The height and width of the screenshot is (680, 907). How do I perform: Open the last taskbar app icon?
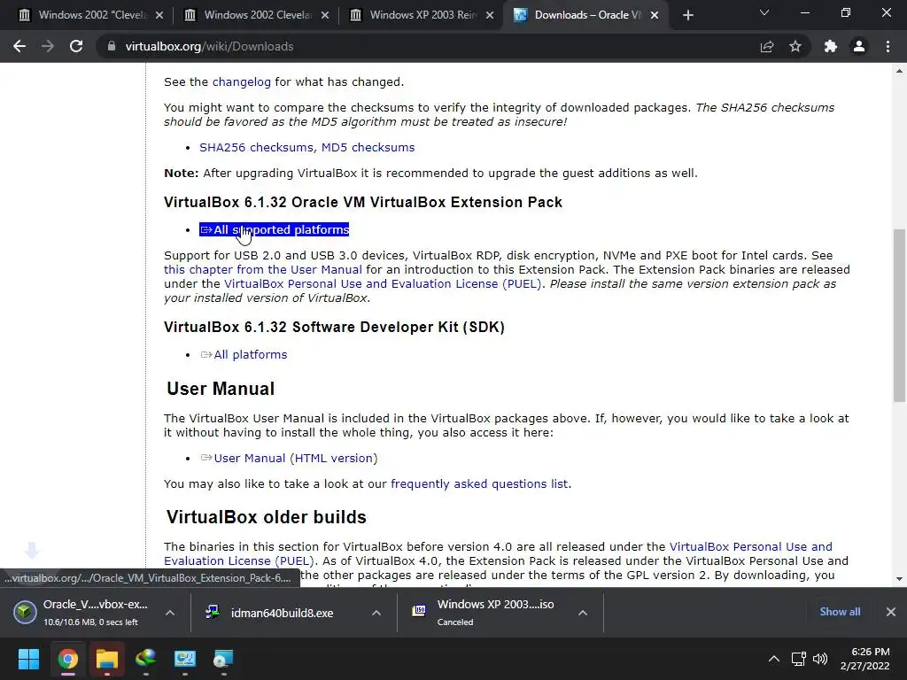point(223,659)
